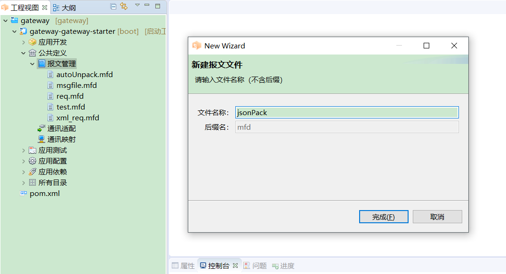Collapse the 报文管理 folder
This screenshot has height=274, width=506.
(x=32, y=64)
